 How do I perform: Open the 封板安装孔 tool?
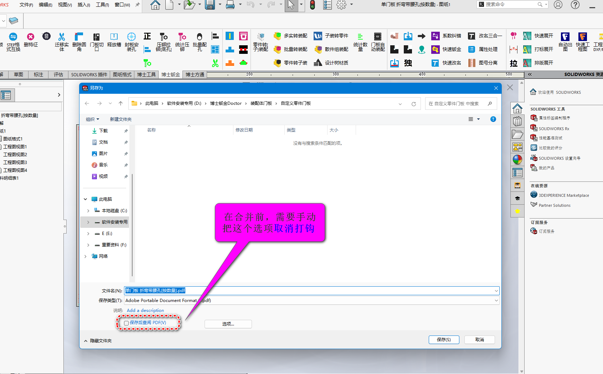click(x=132, y=37)
